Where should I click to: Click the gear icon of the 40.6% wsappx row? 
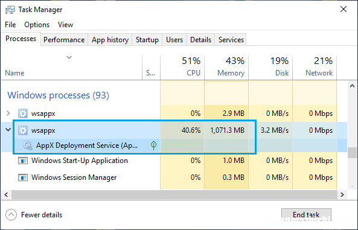tap(23, 130)
